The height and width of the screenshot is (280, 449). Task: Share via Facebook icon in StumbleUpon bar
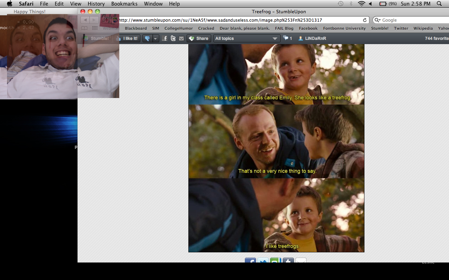tap(165, 38)
